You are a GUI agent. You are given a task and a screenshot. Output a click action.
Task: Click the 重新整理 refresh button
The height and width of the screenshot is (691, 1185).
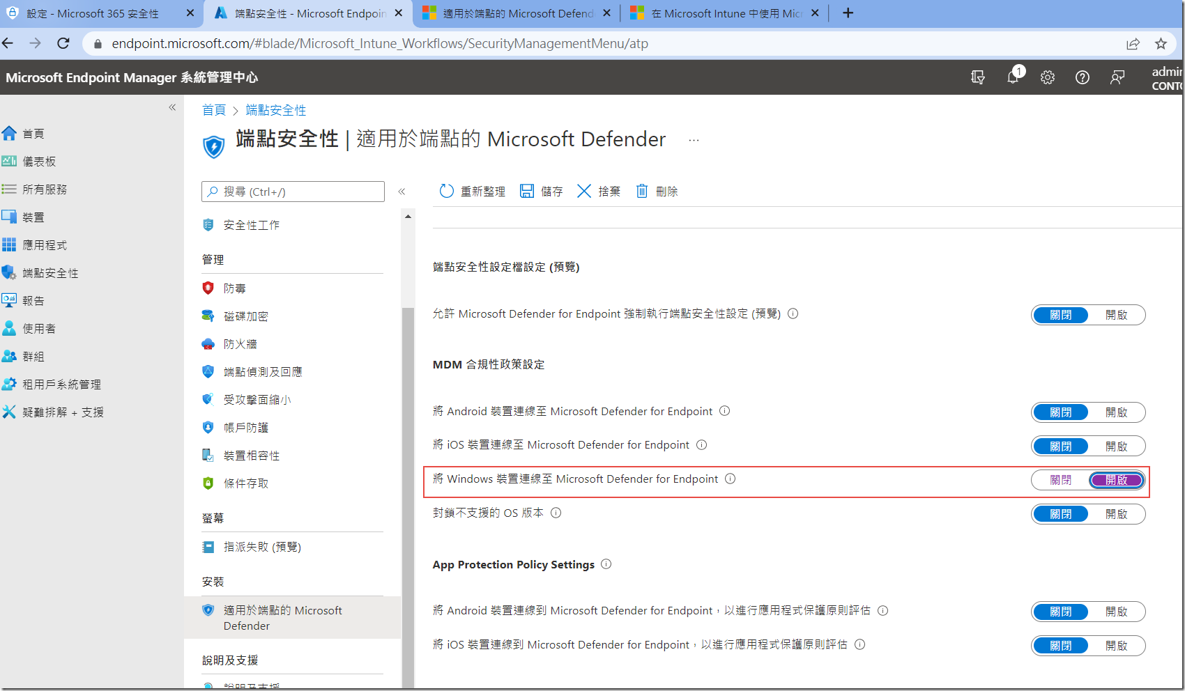point(472,191)
